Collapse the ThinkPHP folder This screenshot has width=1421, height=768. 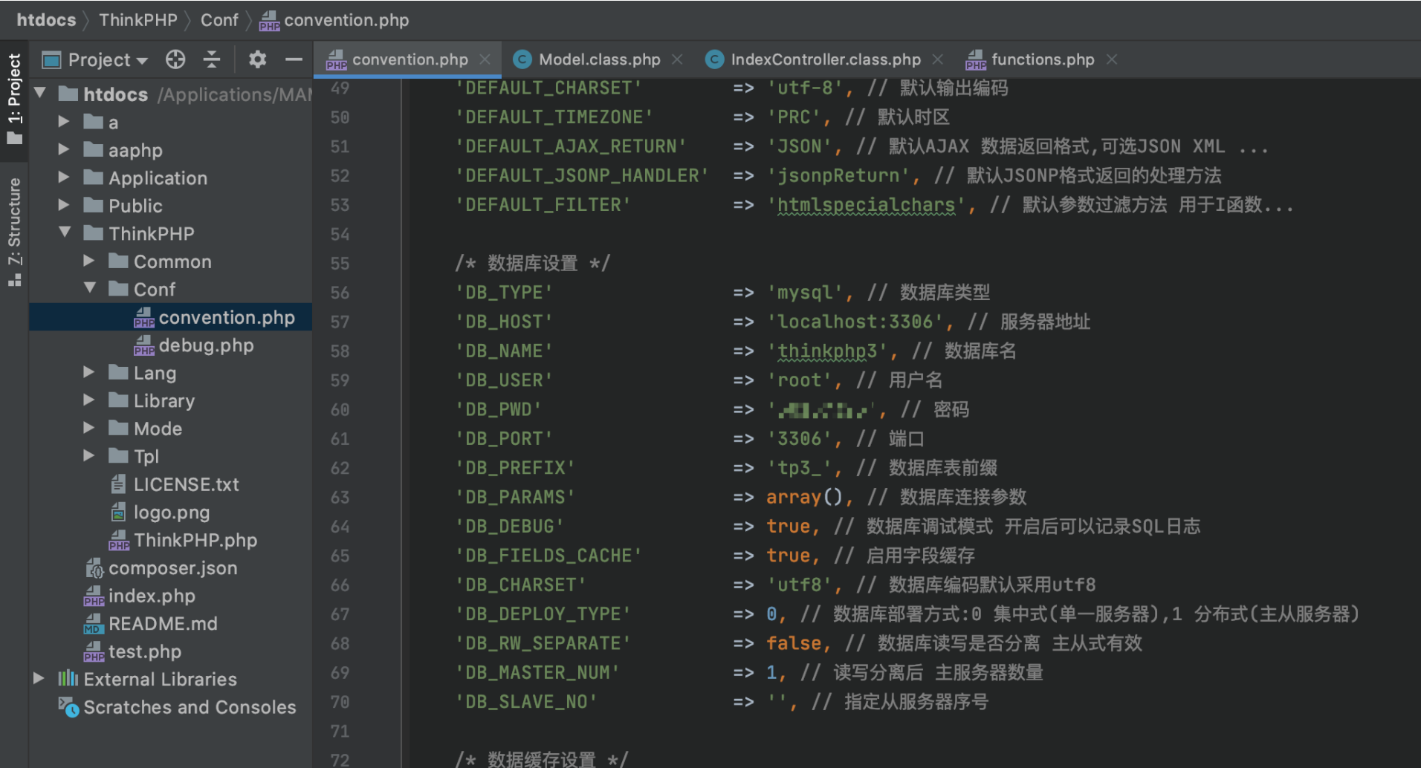(x=65, y=233)
